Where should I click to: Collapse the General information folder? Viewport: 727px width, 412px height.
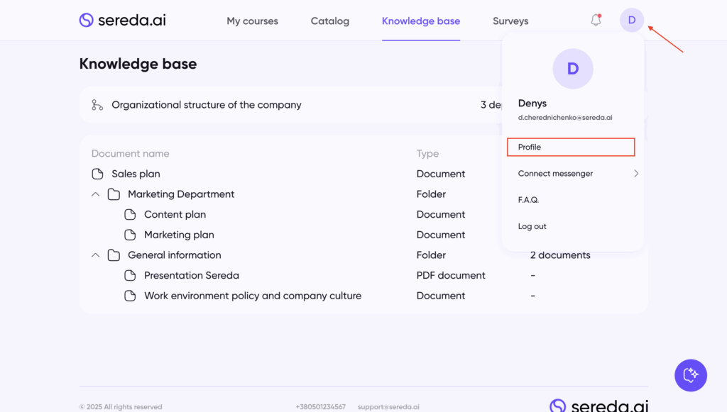(x=96, y=255)
